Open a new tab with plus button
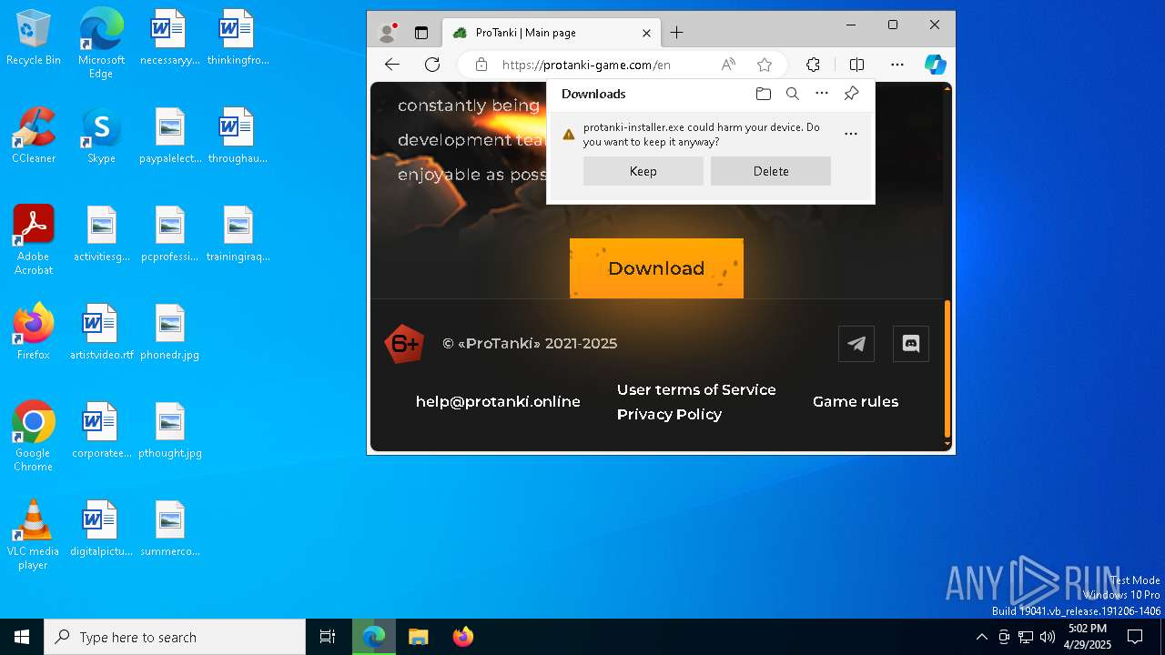This screenshot has width=1165, height=655. (x=676, y=33)
